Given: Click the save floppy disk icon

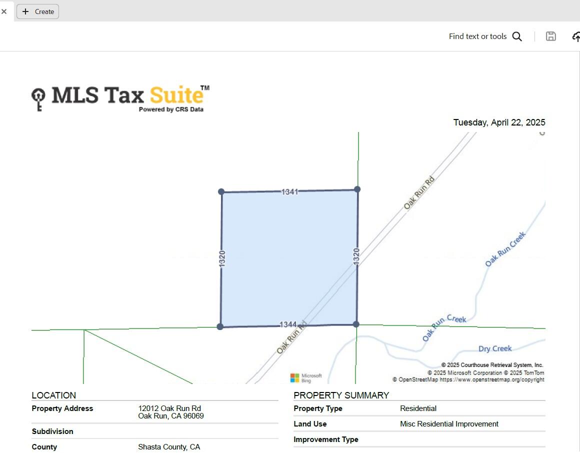Looking at the screenshot, I should pos(550,36).
